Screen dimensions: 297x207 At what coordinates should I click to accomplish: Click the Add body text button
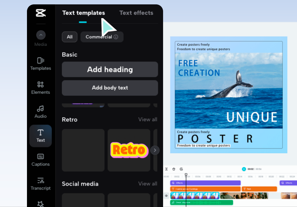pyautogui.click(x=110, y=88)
